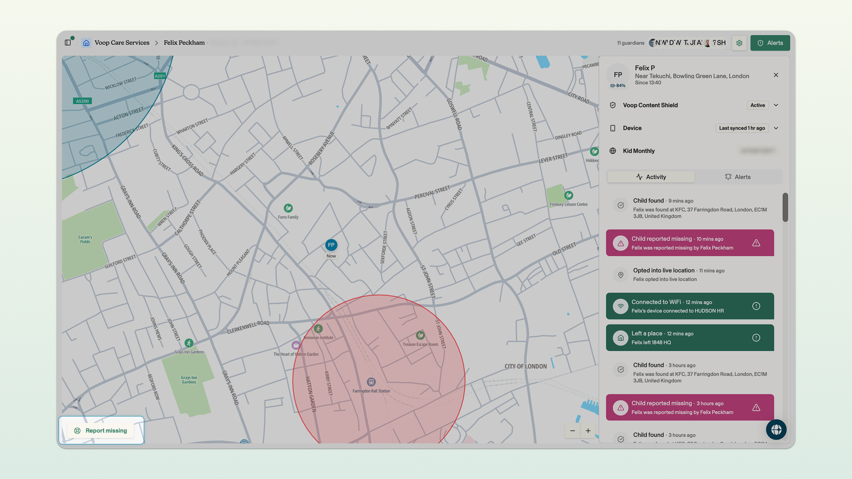Open the Kid Monthly globe icon
The height and width of the screenshot is (479, 852).
(x=613, y=151)
